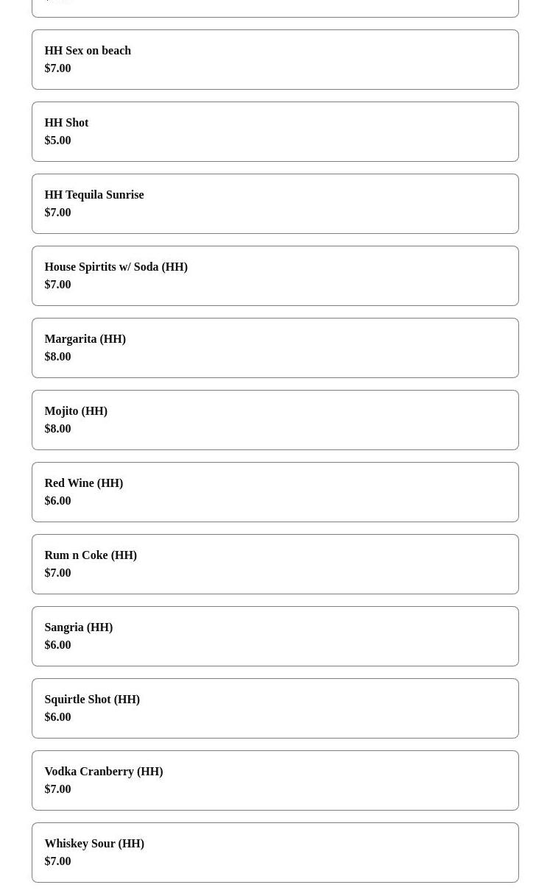Screen dimensions: 536x893
Task: Select Red Wine (HH) entry
Action: pyautogui.click(x=275, y=492)
